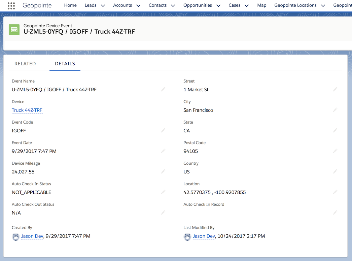
Task: Edit Event Date with its pencil icon
Action: tap(163, 151)
